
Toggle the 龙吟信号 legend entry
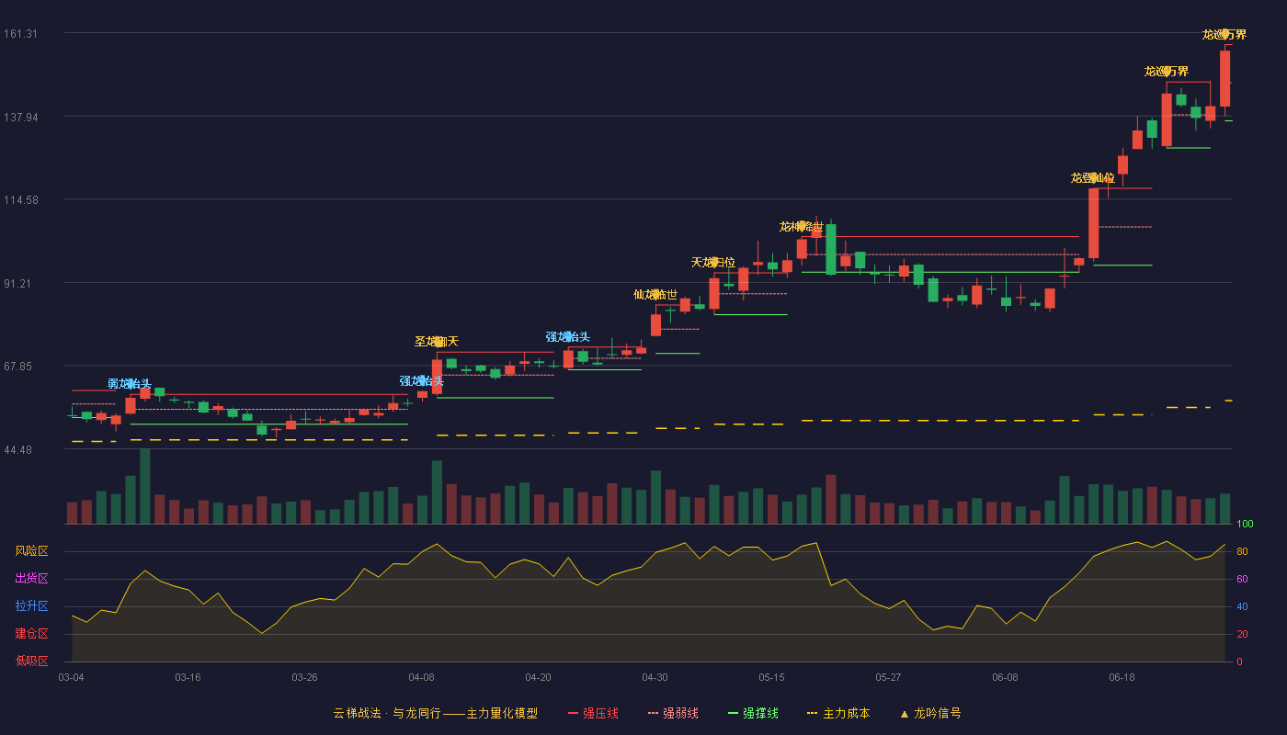tap(930, 713)
